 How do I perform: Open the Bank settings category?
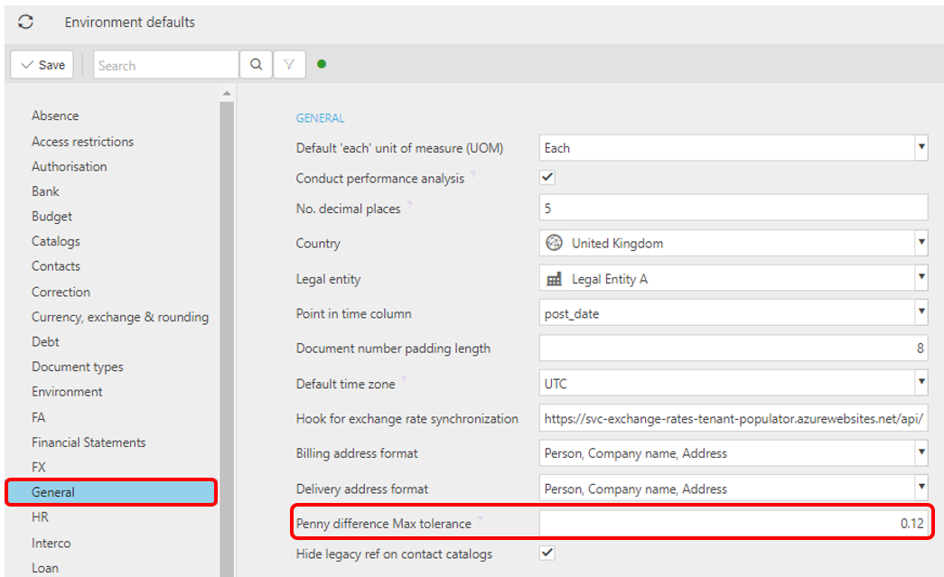tap(45, 191)
